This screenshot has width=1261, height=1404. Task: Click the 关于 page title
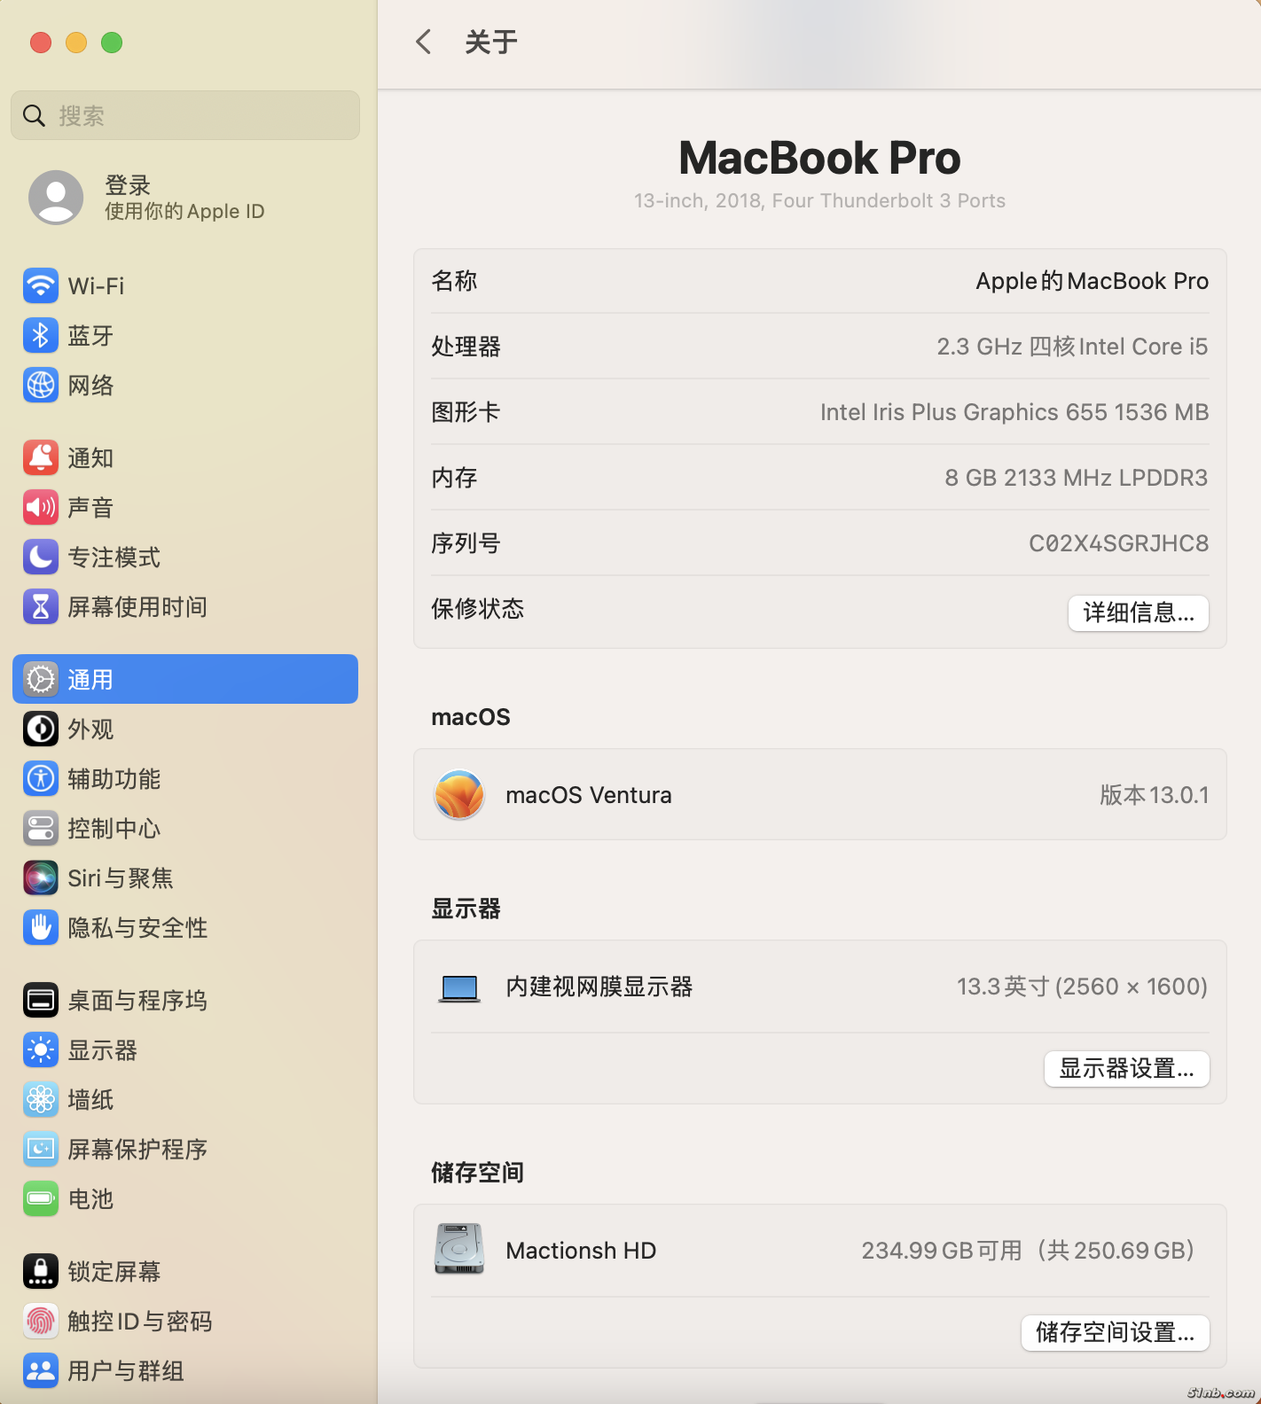491,42
